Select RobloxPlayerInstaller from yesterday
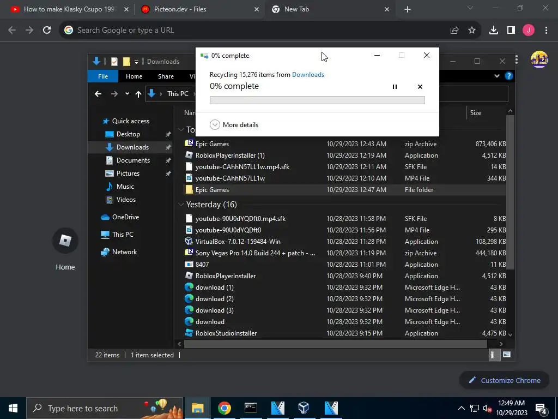 (225, 276)
